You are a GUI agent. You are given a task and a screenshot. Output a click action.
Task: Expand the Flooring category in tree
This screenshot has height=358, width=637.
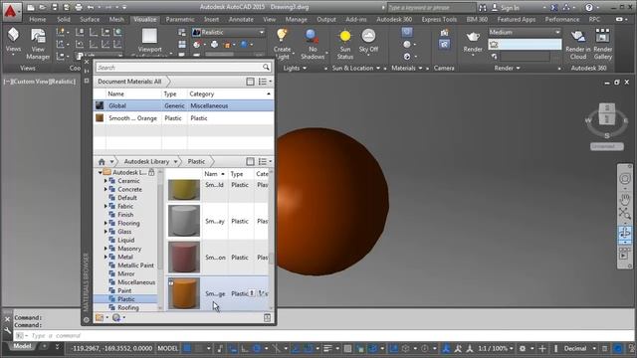coord(106,223)
